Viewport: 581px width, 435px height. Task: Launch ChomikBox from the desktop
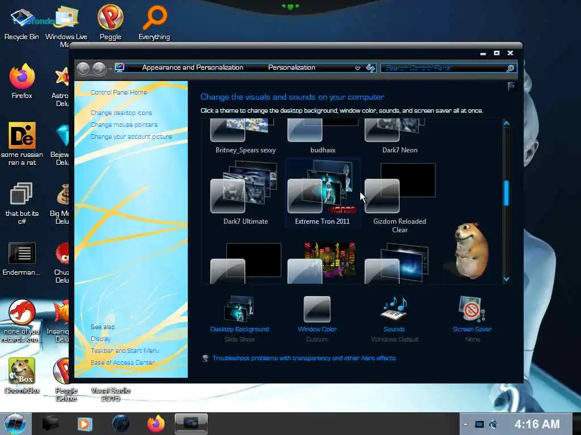(22, 376)
